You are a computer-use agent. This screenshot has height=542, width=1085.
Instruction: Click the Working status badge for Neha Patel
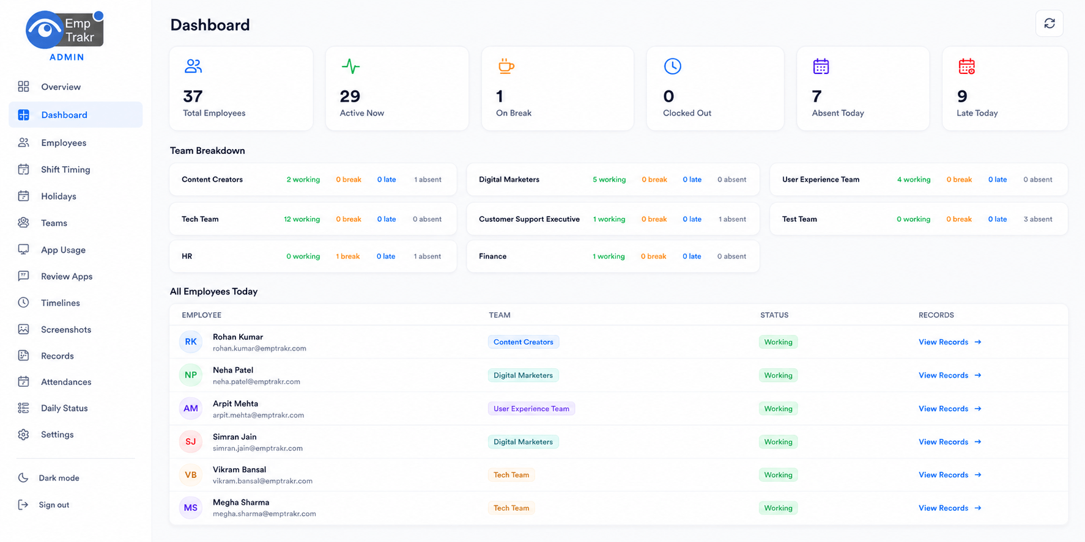pyautogui.click(x=778, y=375)
